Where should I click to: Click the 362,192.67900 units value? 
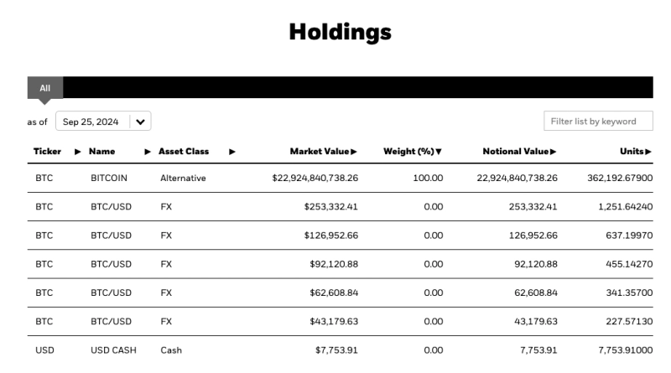tap(621, 179)
